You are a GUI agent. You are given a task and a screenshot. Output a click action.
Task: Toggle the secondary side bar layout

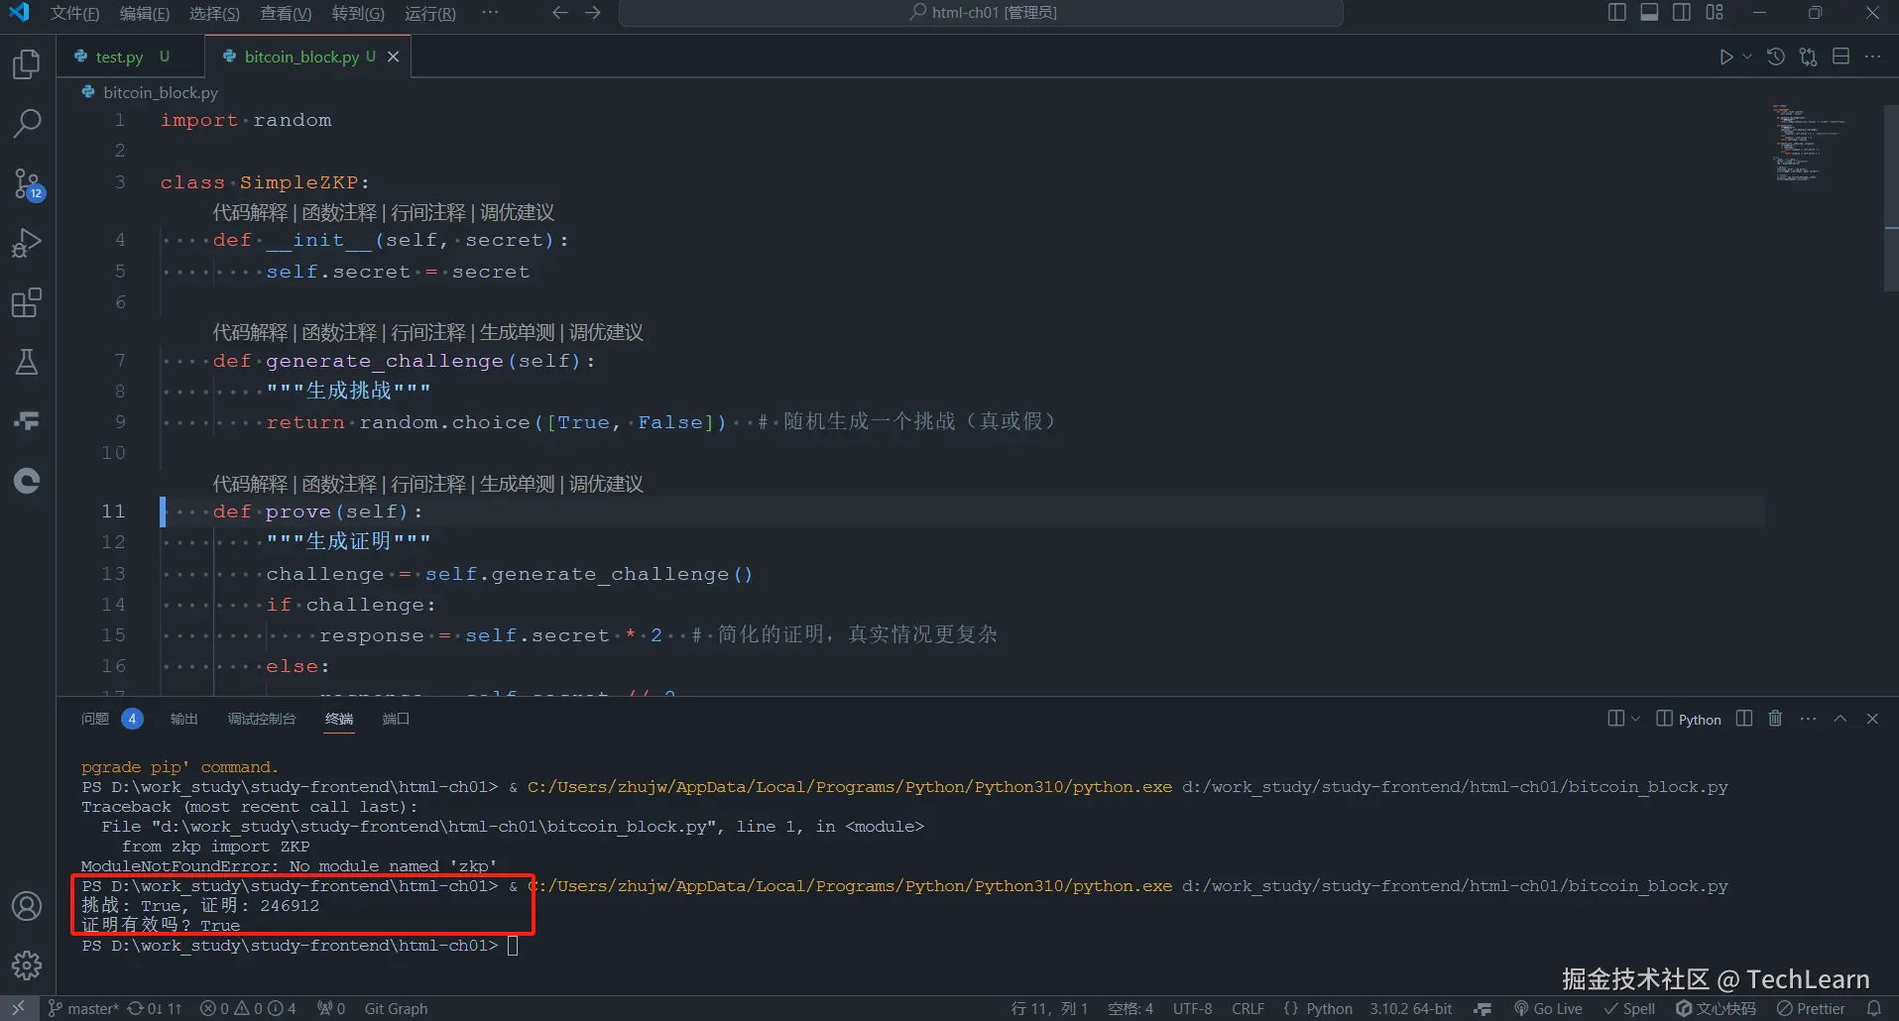pos(1682,13)
